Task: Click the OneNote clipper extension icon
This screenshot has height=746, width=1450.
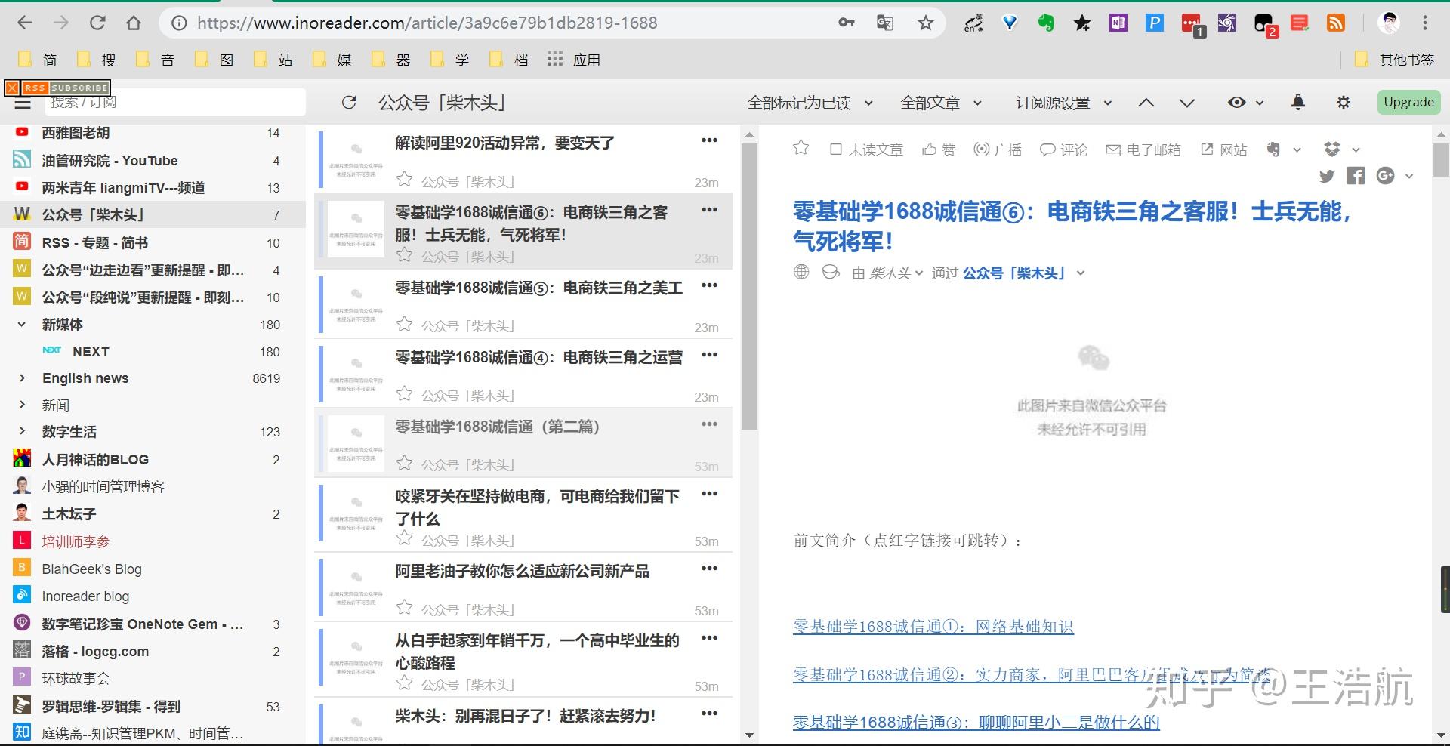Action: click(1118, 23)
